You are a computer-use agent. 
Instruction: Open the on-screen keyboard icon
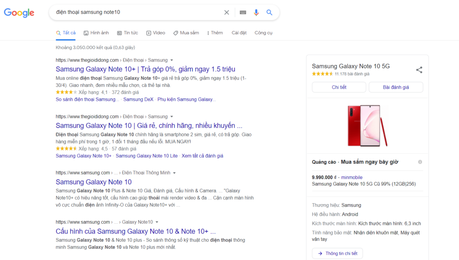coord(242,12)
